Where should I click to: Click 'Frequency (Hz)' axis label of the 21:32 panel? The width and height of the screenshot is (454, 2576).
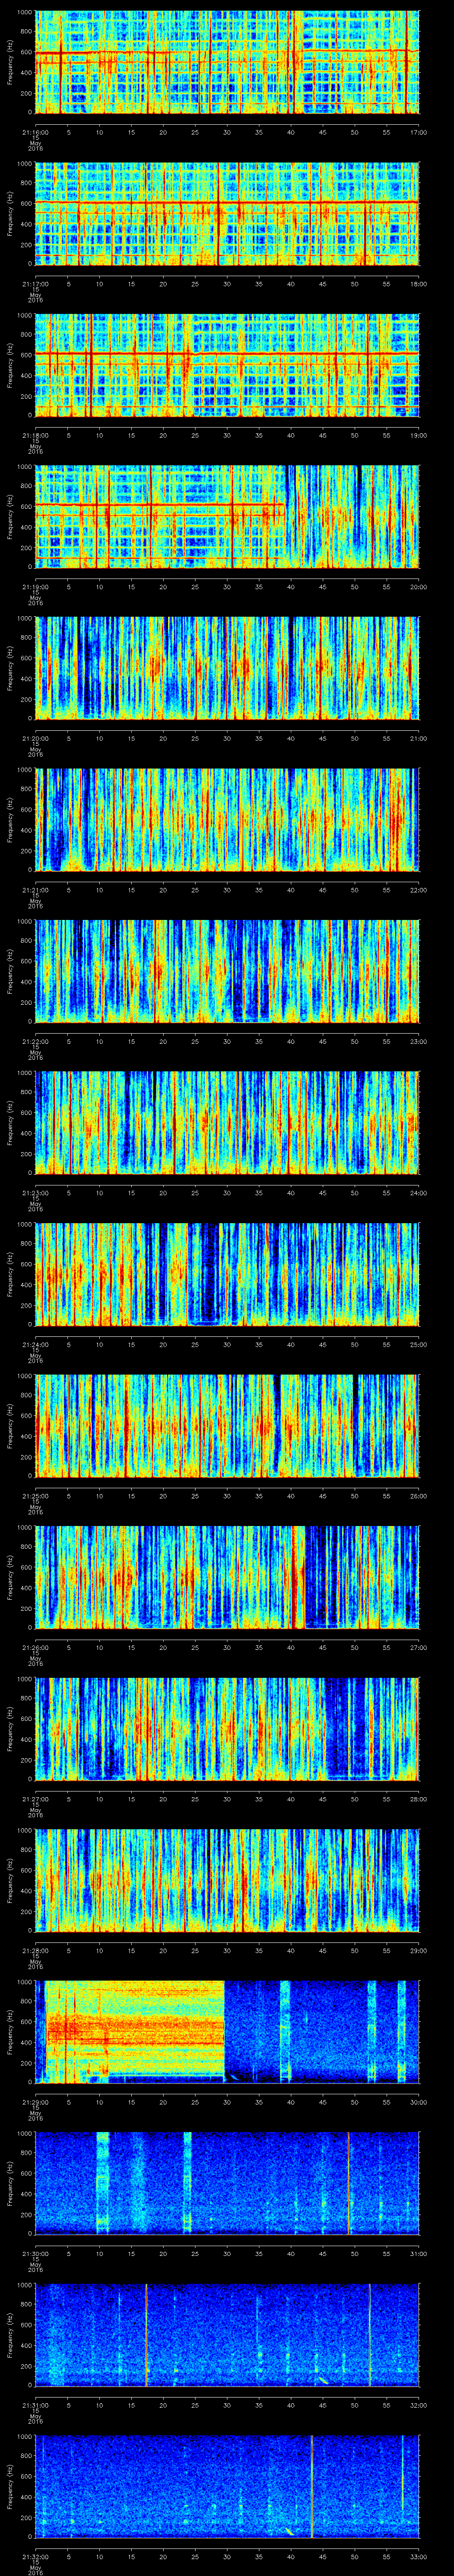coord(10,2487)
